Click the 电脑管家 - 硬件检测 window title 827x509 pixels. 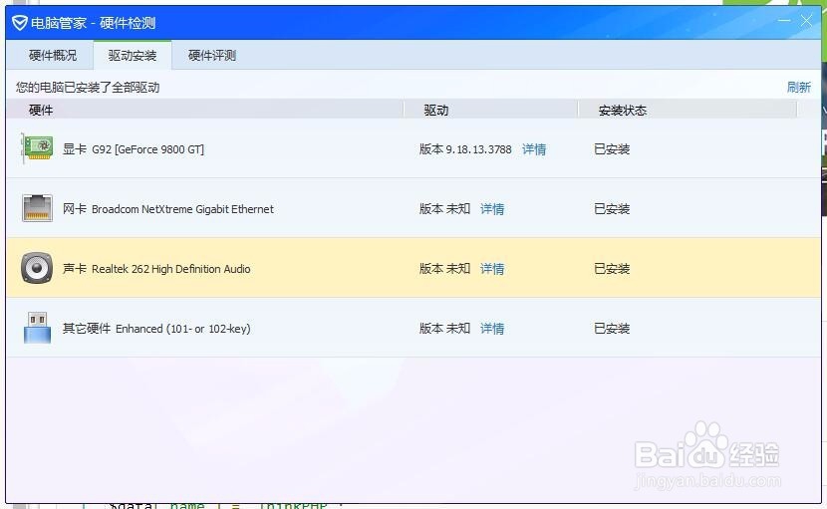tap(93, 23)
